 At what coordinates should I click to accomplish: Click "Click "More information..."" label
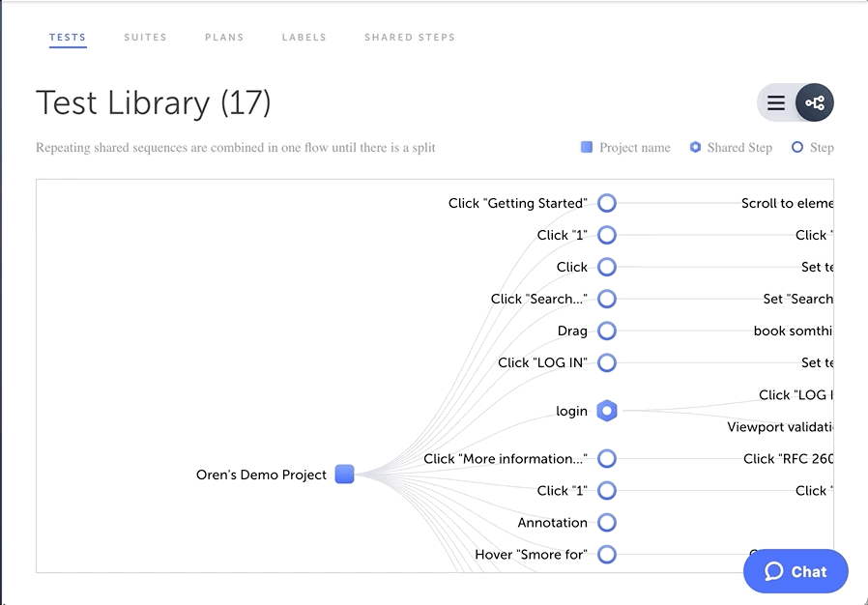coord(506,459)
